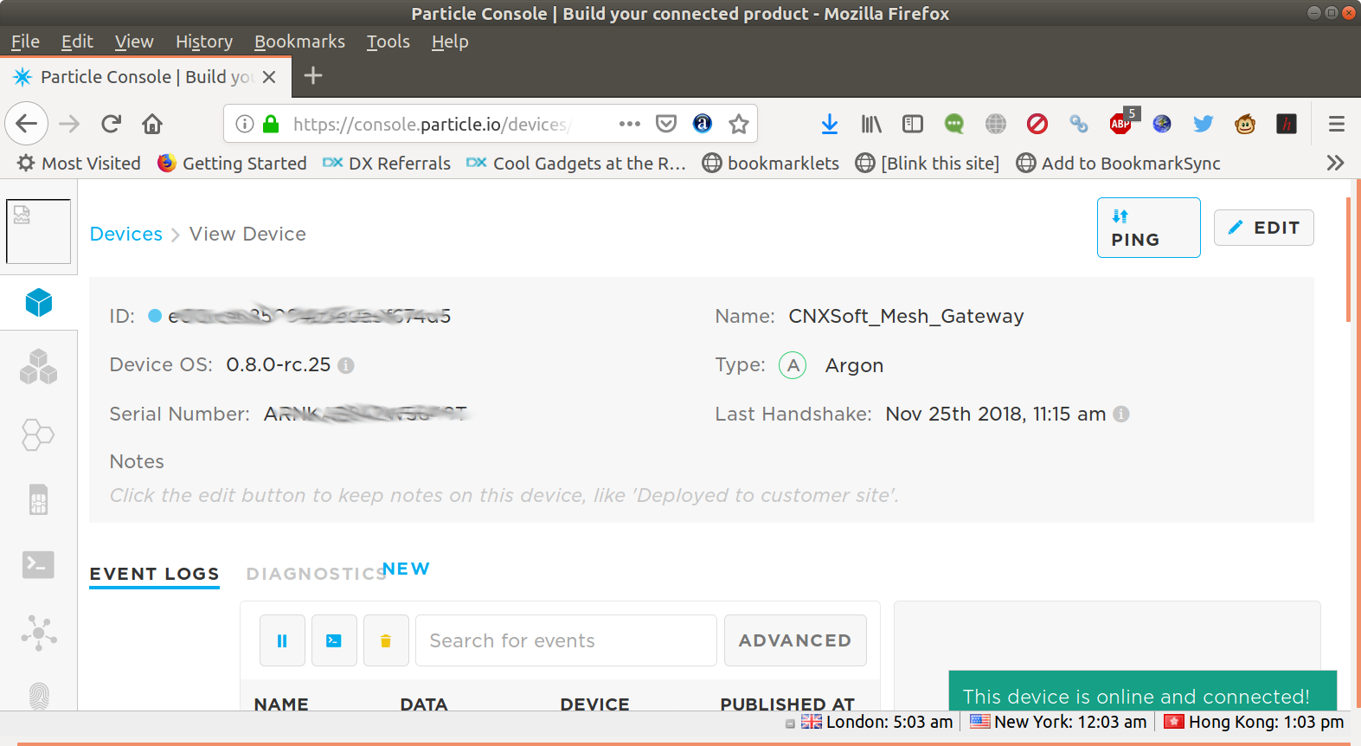Open site information icon in URL bar

tap(245, 124)
